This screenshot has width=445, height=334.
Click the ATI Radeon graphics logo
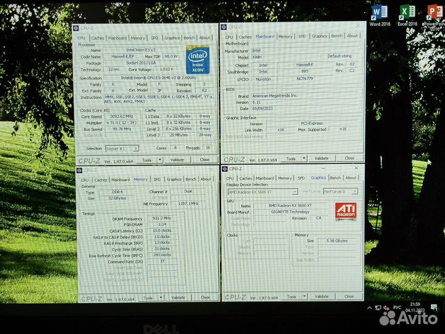click(x=345, y=212)
